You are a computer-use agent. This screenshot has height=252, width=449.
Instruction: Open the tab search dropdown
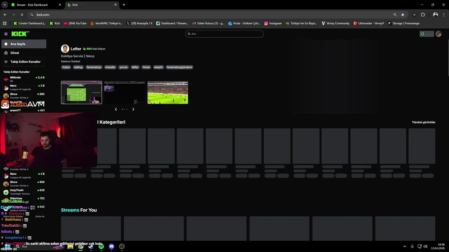click(5, 5)
